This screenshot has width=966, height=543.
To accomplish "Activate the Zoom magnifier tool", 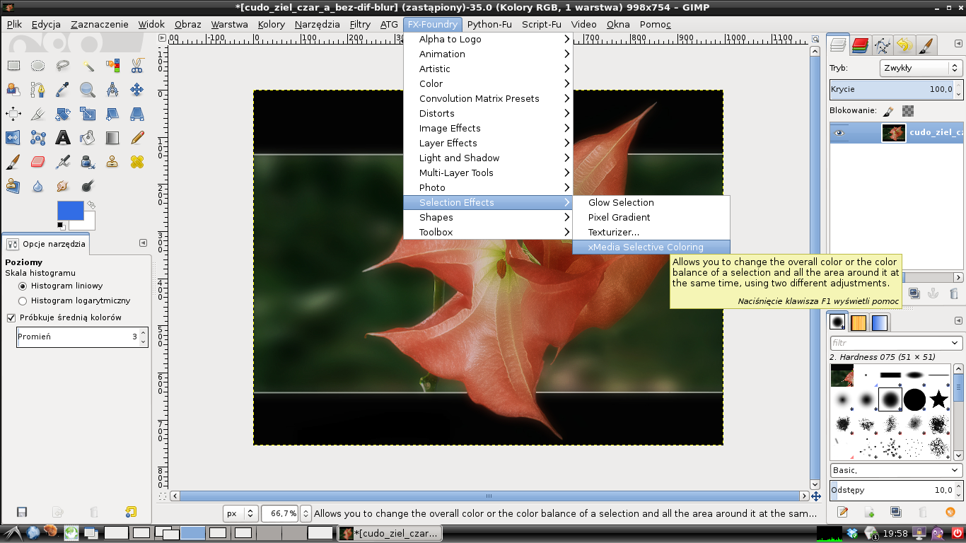I will pyautogui.click(x=88, y=90).
